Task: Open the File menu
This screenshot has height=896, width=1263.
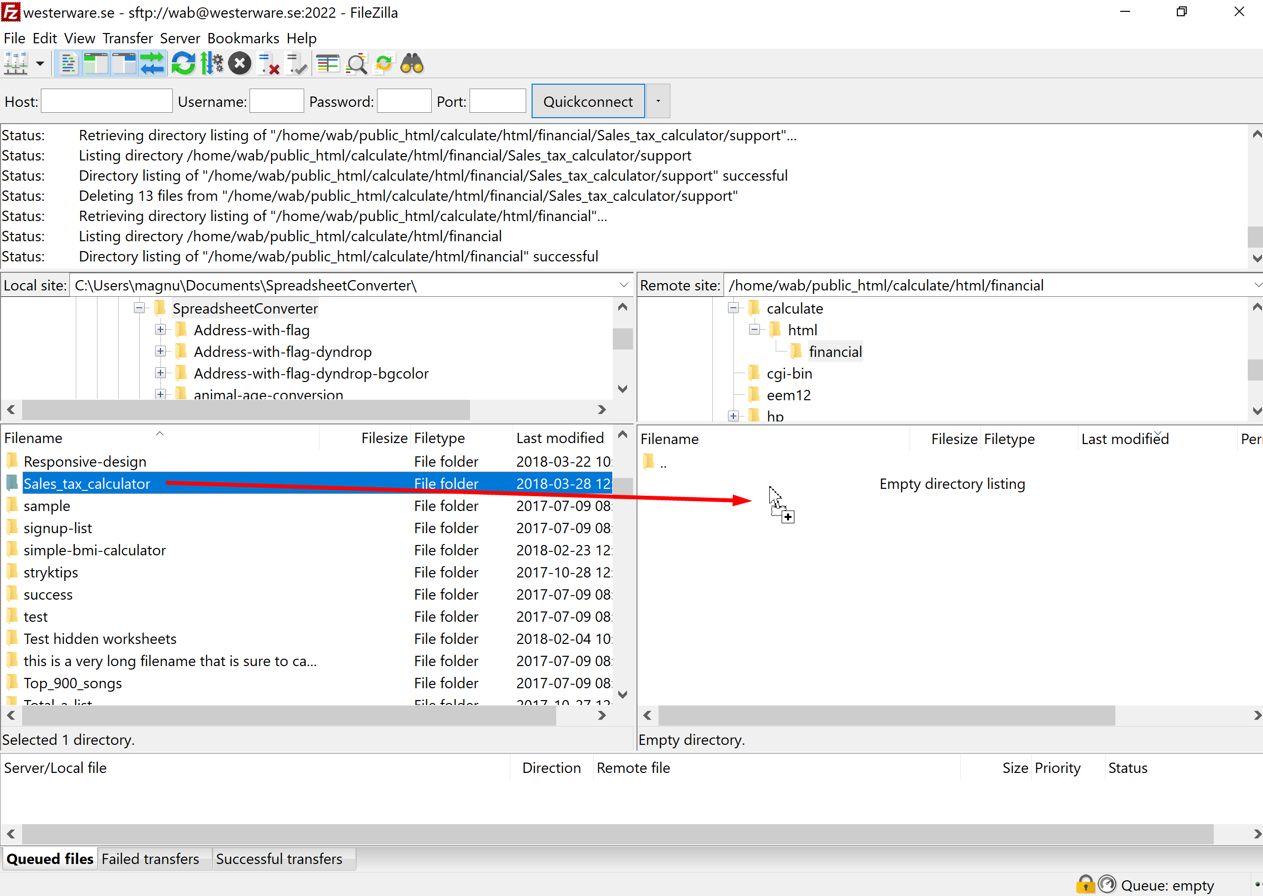Action: click(x=14, y=38)
